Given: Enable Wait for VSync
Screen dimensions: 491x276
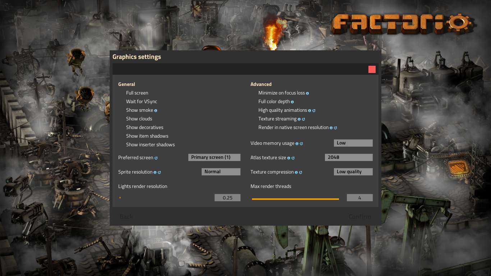Looking at the screenshot, I should (x=142, y=101).
